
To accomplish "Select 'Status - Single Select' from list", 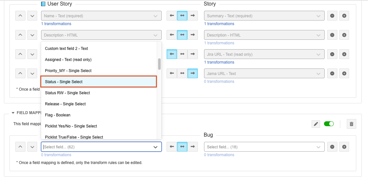I will coord(99,82).
